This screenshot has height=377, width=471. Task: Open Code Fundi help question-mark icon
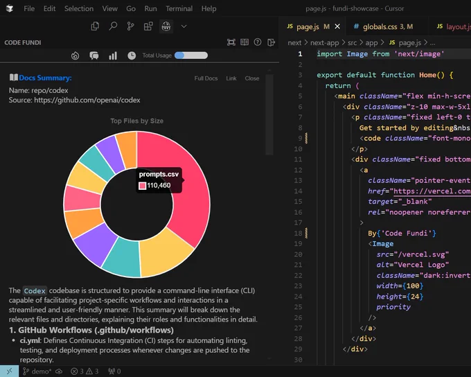(258, 42)
